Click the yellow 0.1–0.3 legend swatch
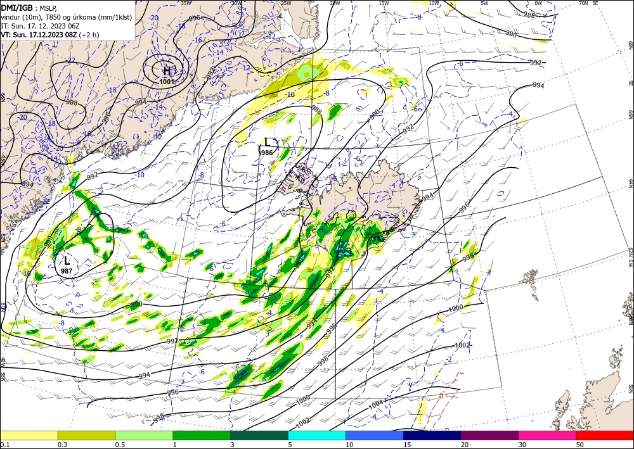The width and height of the screenshot is (634, 449). (29, 435)
